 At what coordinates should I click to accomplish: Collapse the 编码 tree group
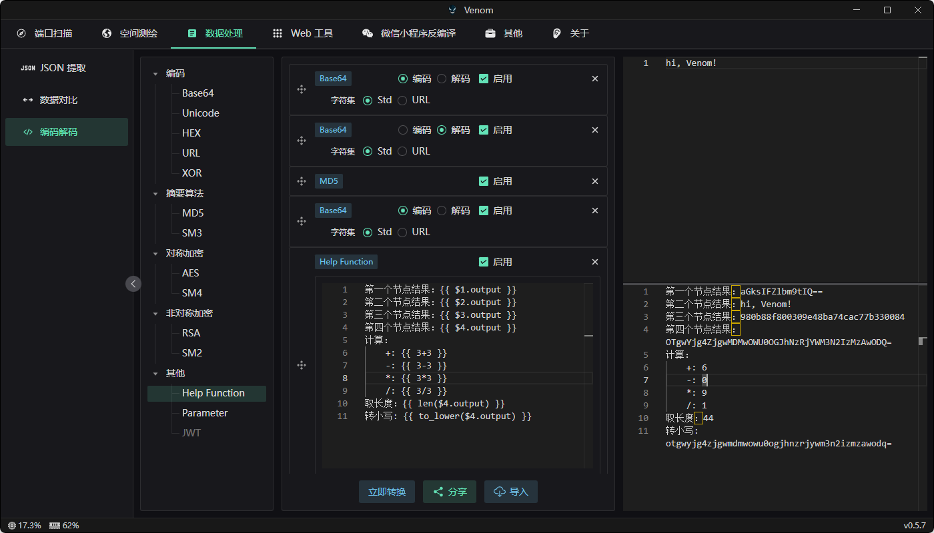pyautogui.click(x=155, y=74)
